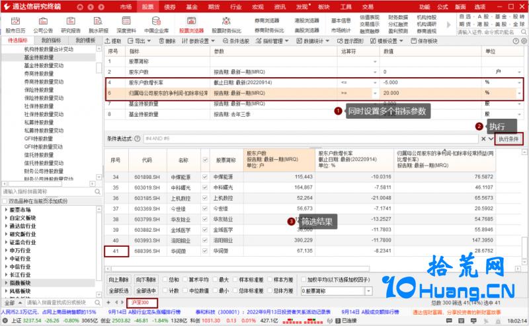This screenshot has height=326, width=529.
Task: Switch to the 我的指标 tab
Action: coord(52,40)
